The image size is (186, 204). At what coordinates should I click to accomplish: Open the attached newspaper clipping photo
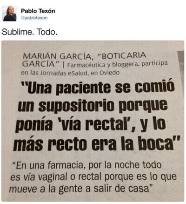[x=93, y=121]
